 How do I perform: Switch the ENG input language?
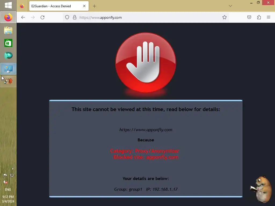click(x=8, y=190)
